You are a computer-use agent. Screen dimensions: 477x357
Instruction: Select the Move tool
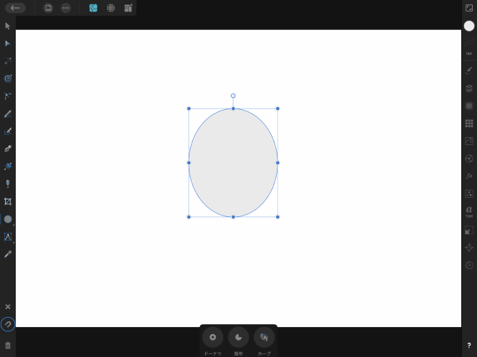(8, 26)
